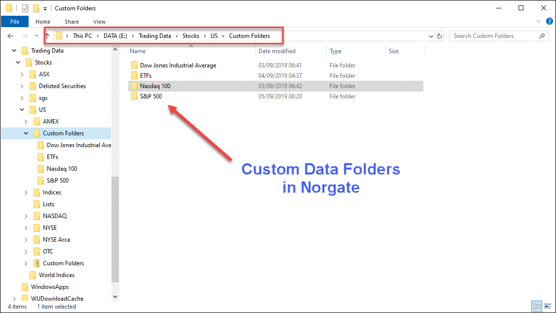This screenshot has width=556, height=313.
Task: Select ASX folder in the navigation tree
Action: point(44,74)
